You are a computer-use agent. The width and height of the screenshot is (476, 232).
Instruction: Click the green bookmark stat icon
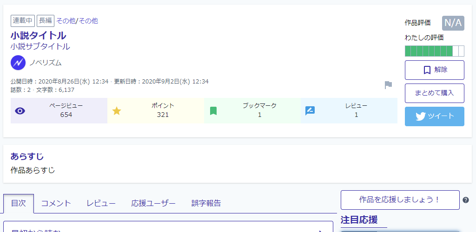(x=213, y=111)
